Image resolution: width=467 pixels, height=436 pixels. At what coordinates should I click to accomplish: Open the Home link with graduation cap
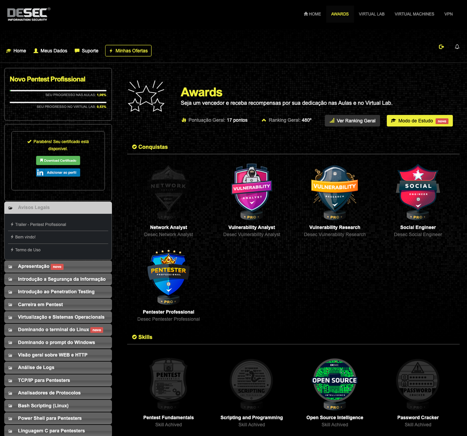16,51
